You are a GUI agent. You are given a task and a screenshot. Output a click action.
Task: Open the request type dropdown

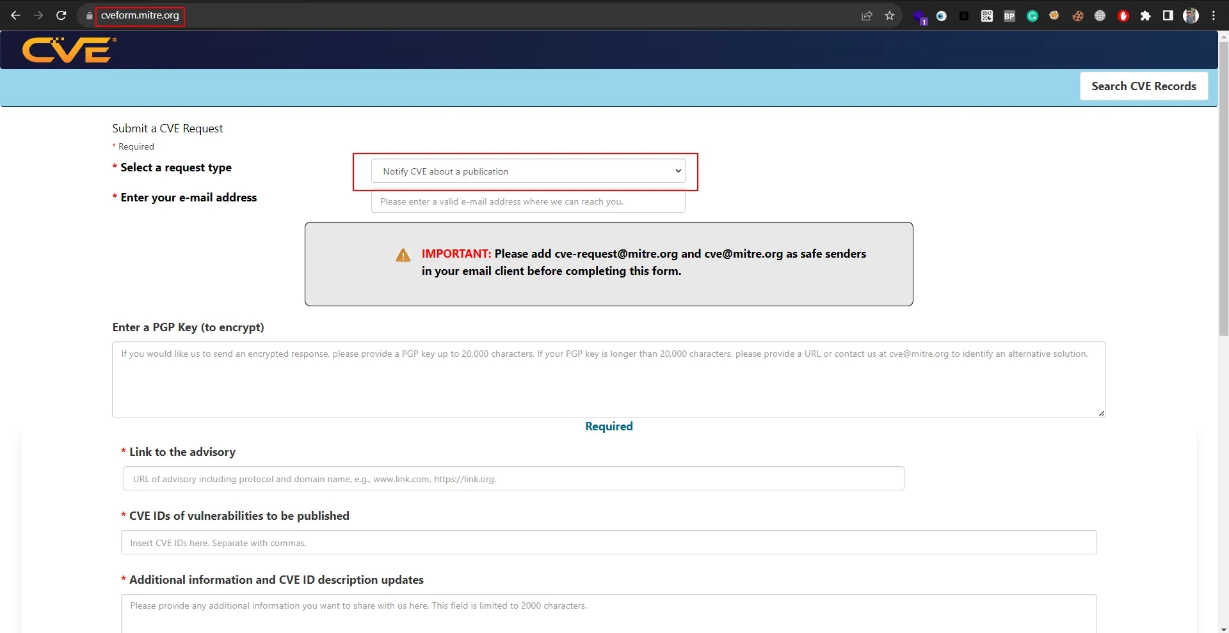coord(528,171)
